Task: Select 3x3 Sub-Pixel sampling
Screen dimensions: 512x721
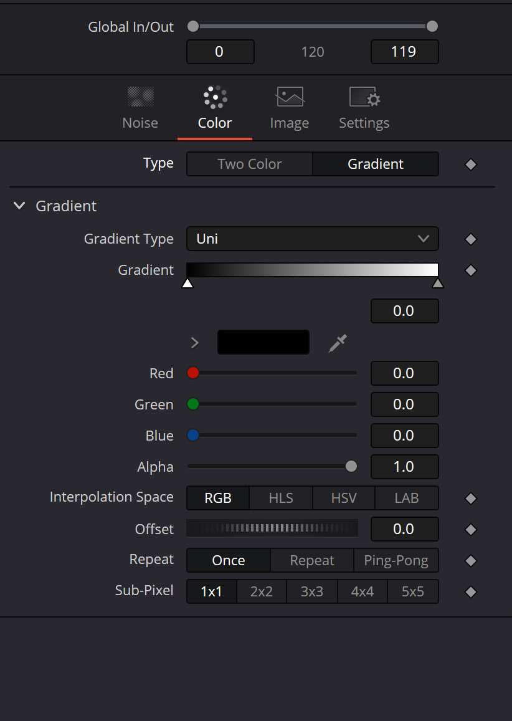Action: (x=311, y=591)
